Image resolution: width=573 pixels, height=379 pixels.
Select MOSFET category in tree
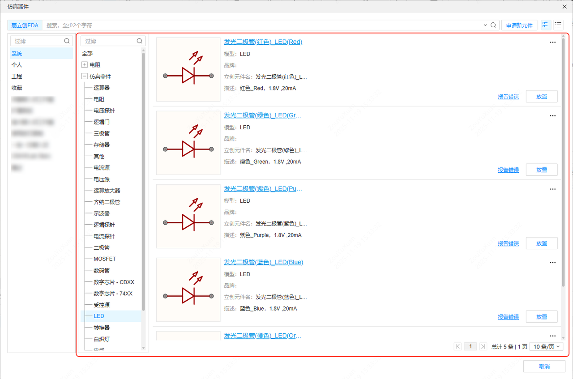tap(104, 259)
